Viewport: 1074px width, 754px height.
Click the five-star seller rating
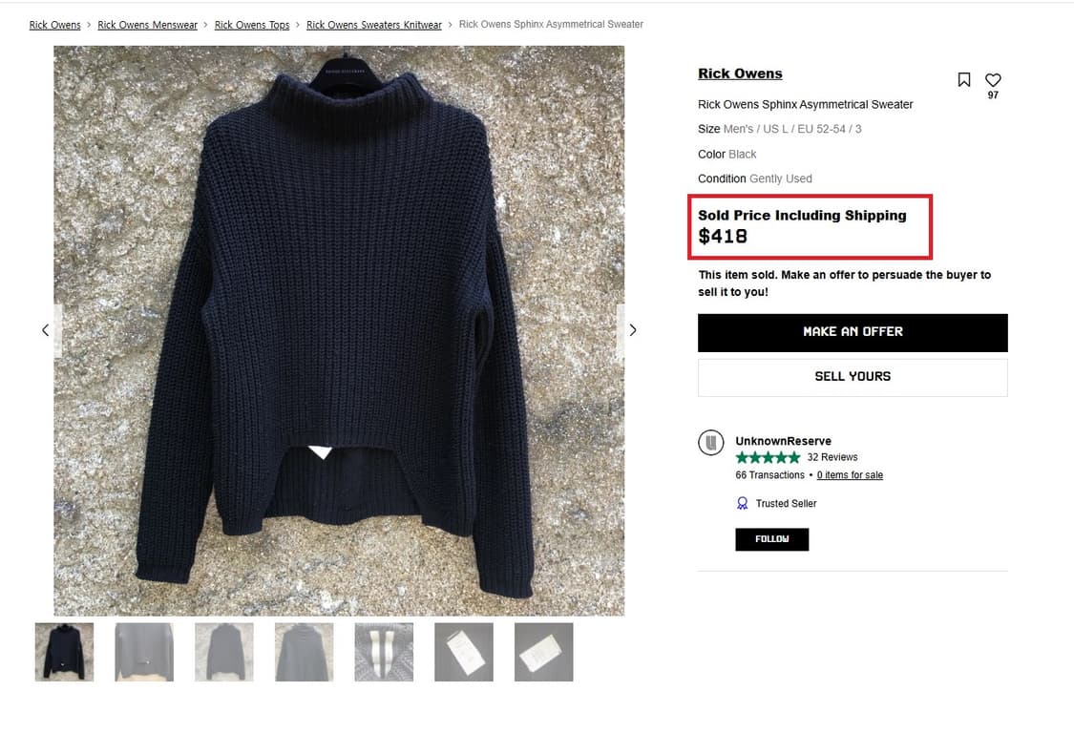coord(768,458)
